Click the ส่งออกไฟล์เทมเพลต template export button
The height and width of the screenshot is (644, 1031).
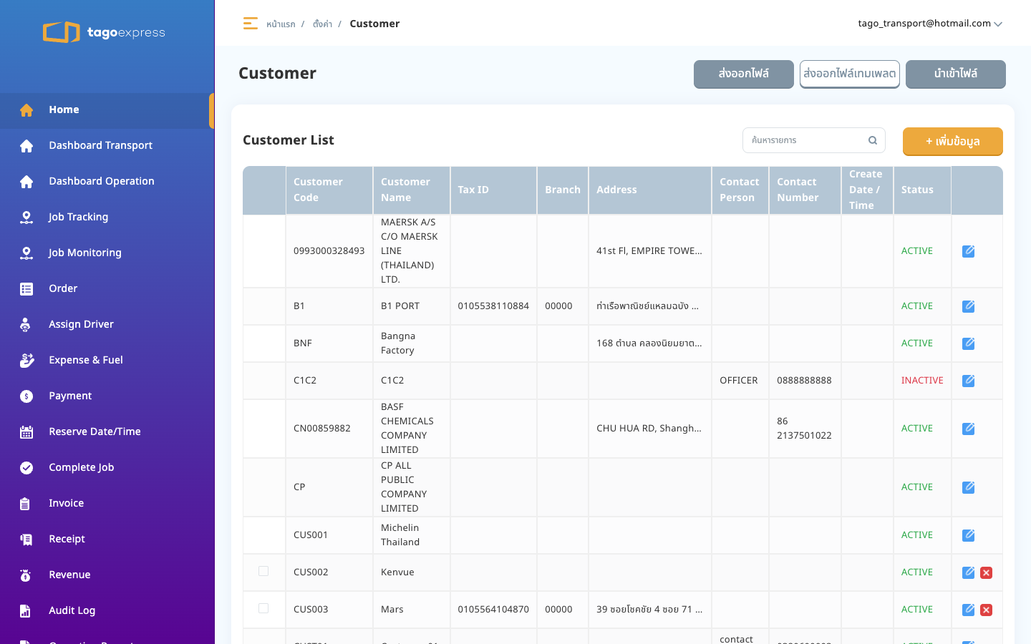(850, 74)
